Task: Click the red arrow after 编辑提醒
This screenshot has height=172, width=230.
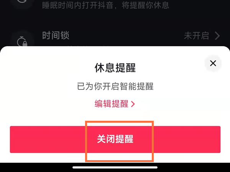Action: [x=133, y=104]
